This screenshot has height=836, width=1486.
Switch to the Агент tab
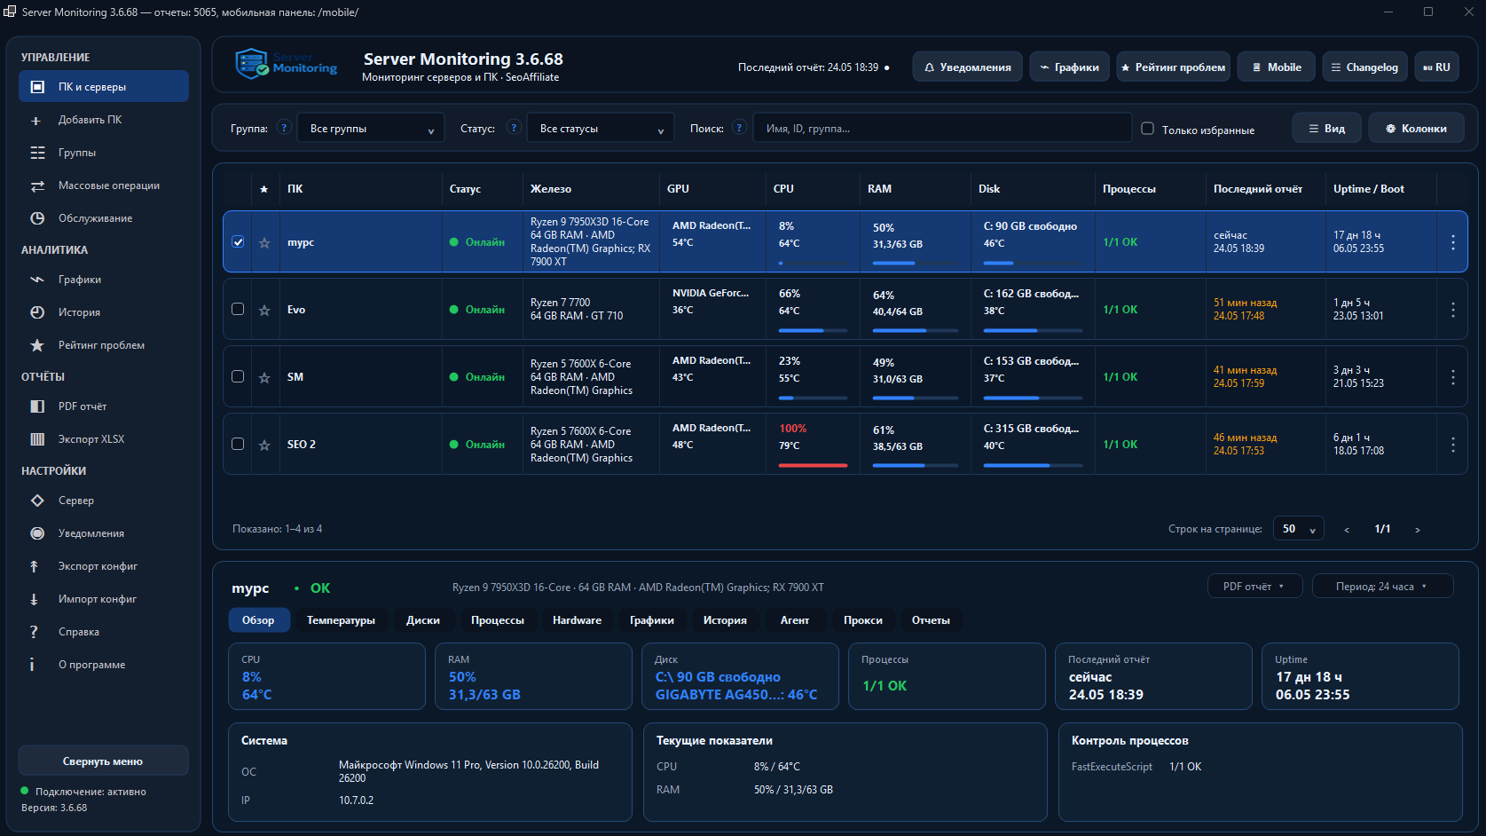[795, 620]
